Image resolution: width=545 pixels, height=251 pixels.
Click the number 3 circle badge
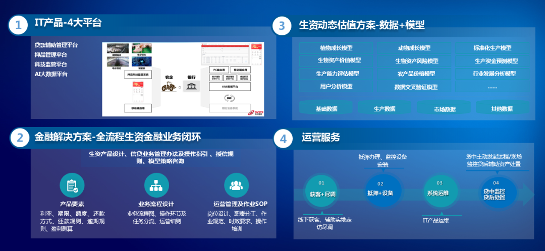(x=283, y=25)
